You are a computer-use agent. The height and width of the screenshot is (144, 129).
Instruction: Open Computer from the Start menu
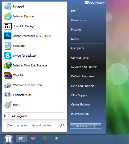tap(78, 48)
